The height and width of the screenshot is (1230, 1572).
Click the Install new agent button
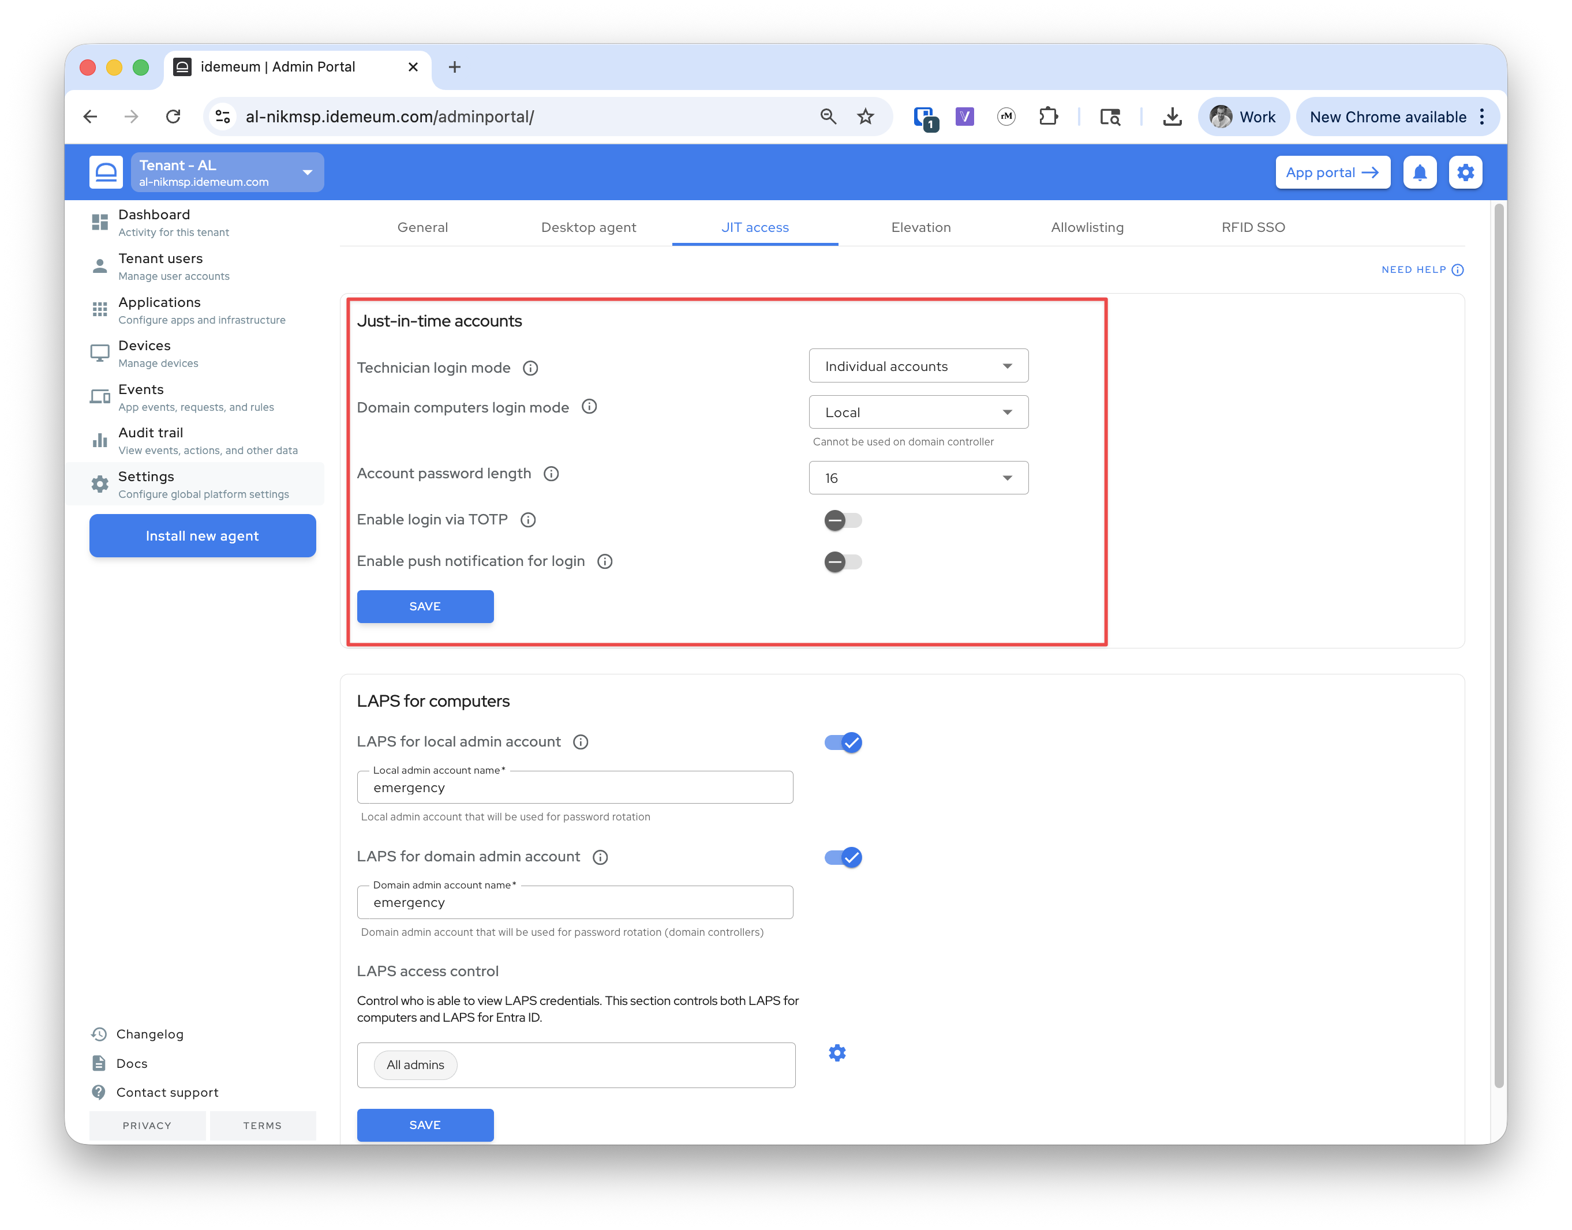(203, 536)
